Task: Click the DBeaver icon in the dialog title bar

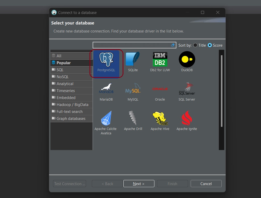Action: pyautogui.click(x=54, y=12)
